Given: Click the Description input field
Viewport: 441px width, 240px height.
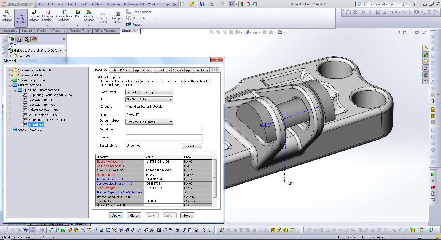Looking at the screenshot, I should tap(164, 129).
